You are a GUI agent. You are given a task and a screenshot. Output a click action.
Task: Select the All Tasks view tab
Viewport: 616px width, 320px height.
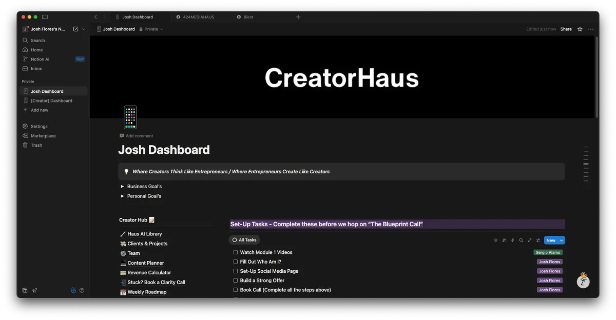coord(244,240)
